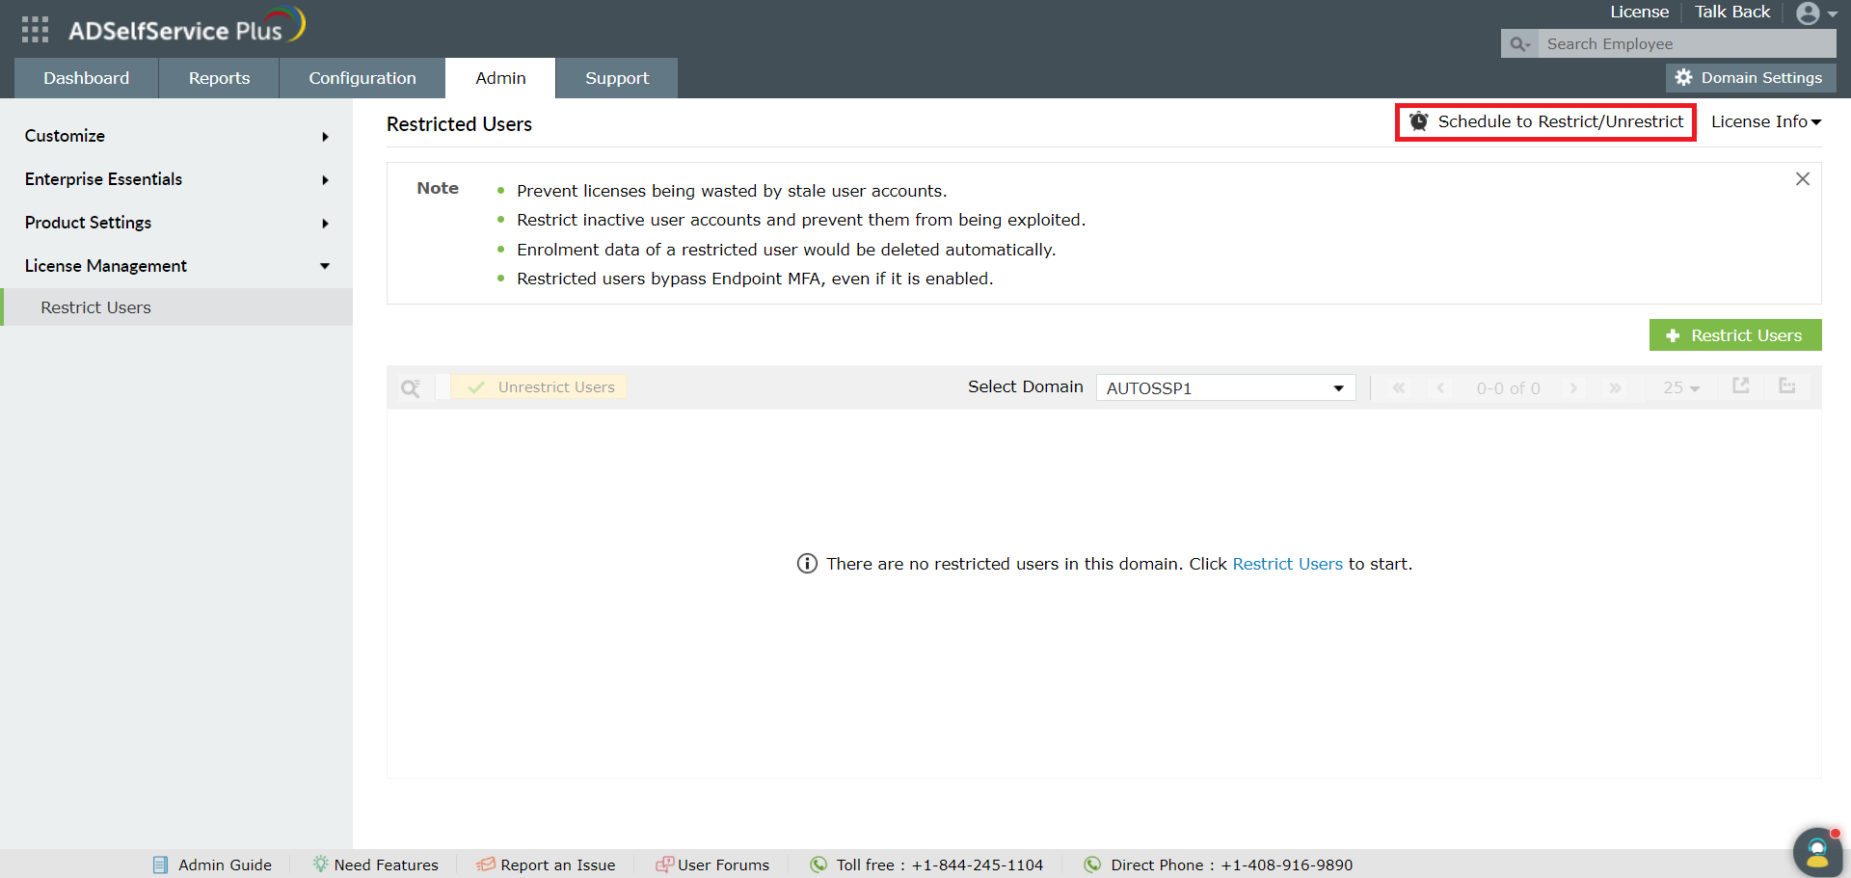The width and height of the screenshot is (1851, 878).
Task: Click the Restrict Users link in message
Action: 1287,564
